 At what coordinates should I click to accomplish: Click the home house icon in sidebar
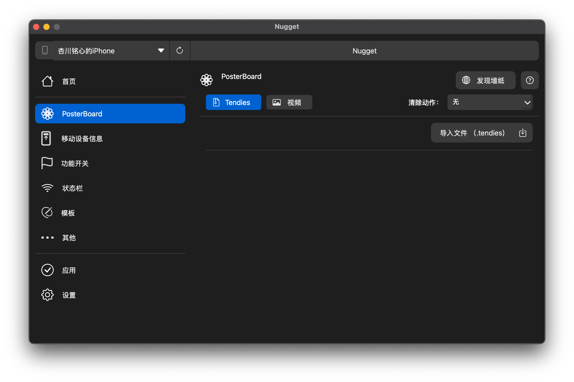(47, 81)
